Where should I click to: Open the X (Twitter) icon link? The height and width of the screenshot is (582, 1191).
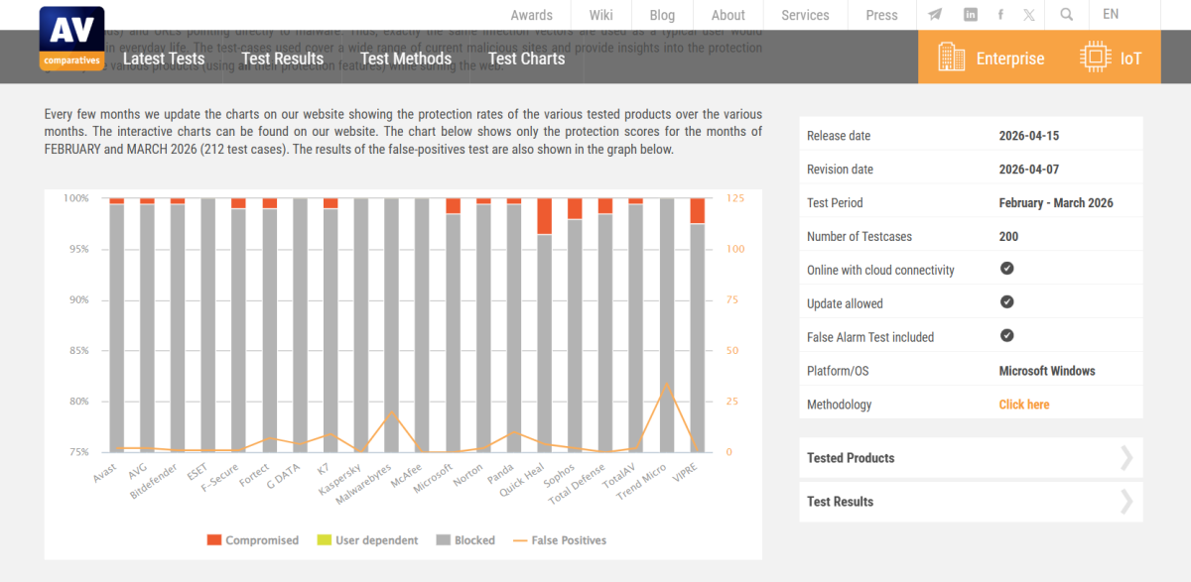(x=1029, y=15)
